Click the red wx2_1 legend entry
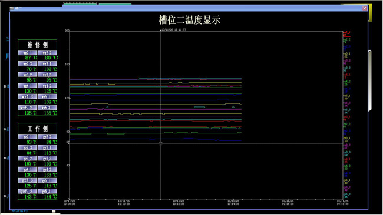Viewport: 383px width, 215px height. click(x=346, y=34)
